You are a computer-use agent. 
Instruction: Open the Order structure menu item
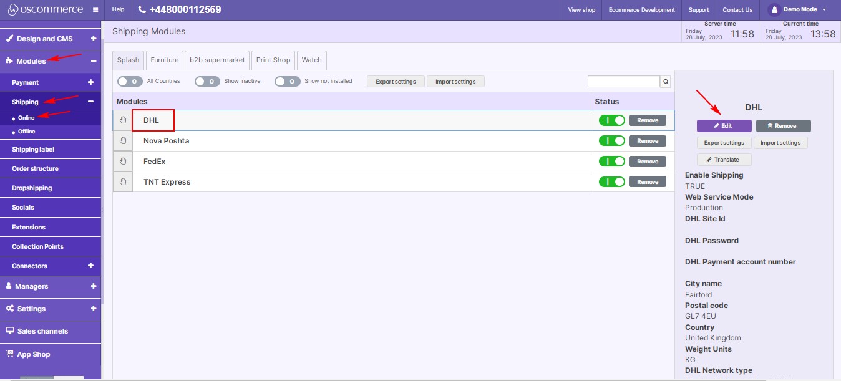(51, 168)
